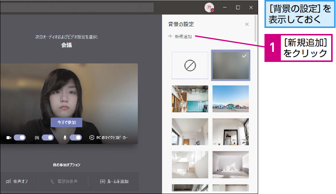Click the title bar search field
This screenshot has width=336, height=194.
click(x=77, y=7)
